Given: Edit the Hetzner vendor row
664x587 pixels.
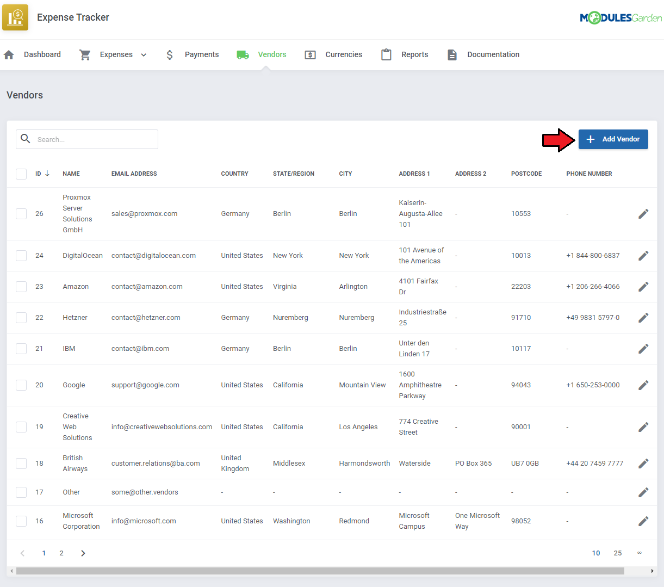Looking at the screenshot, I should [x=643, y=318].
